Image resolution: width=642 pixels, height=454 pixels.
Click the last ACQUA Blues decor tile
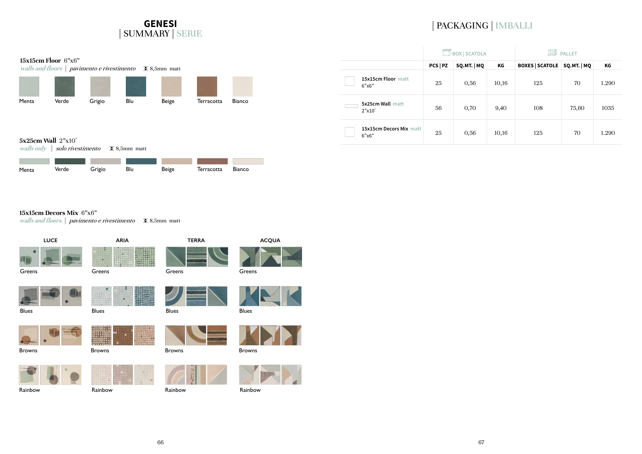click(x=291, y=296)
